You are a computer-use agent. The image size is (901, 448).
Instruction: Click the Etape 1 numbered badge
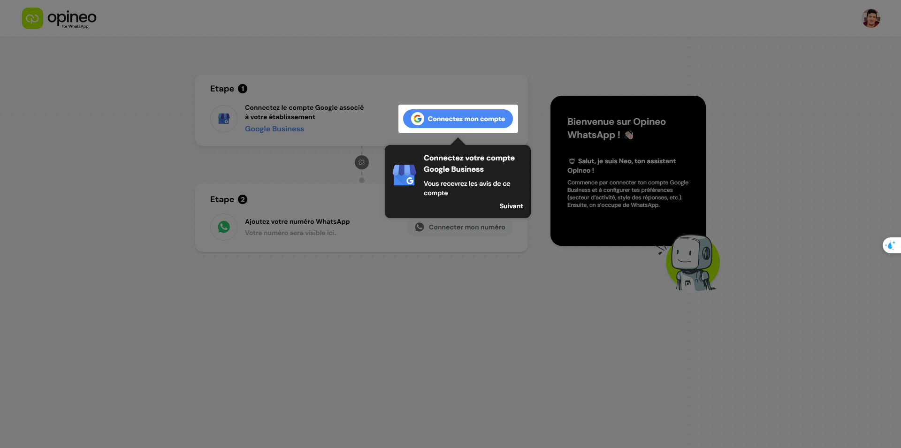pos(243,89)
